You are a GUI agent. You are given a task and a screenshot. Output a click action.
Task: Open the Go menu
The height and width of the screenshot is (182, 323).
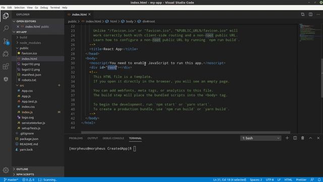point(36,8)
